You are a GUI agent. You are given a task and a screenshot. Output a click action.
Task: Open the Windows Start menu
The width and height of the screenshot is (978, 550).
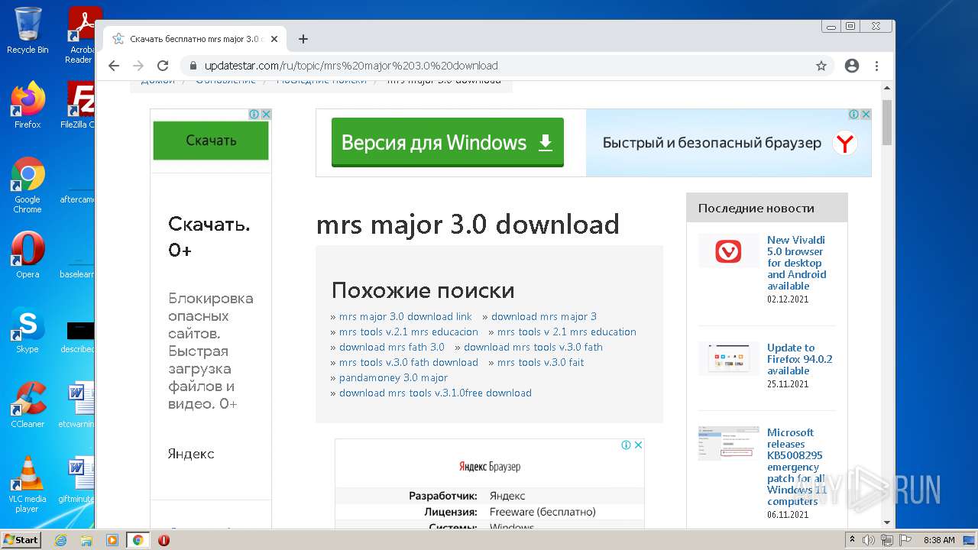pos(21,540)
